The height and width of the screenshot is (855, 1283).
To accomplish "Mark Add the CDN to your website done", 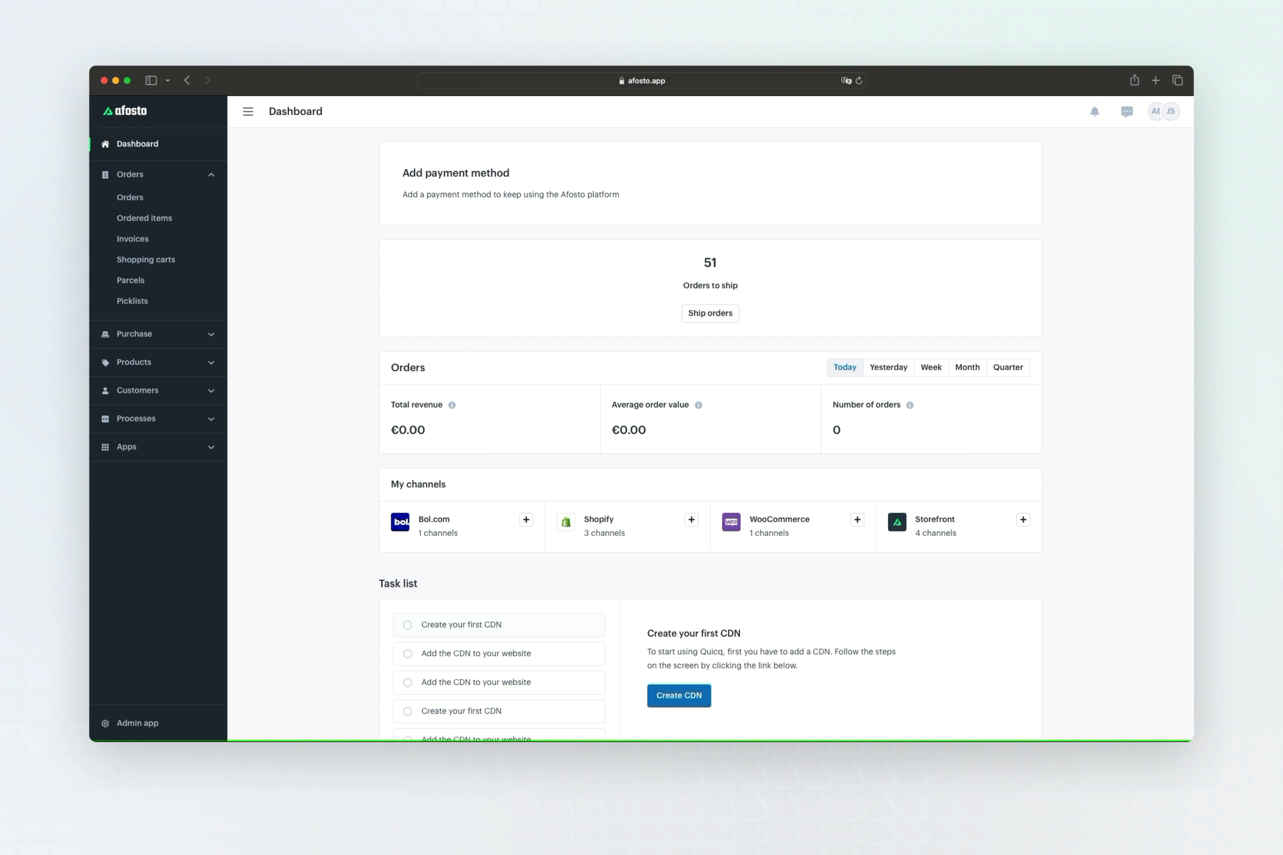I will coord(407,653).
